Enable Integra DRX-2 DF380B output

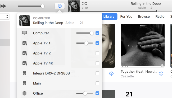[97, 73]
